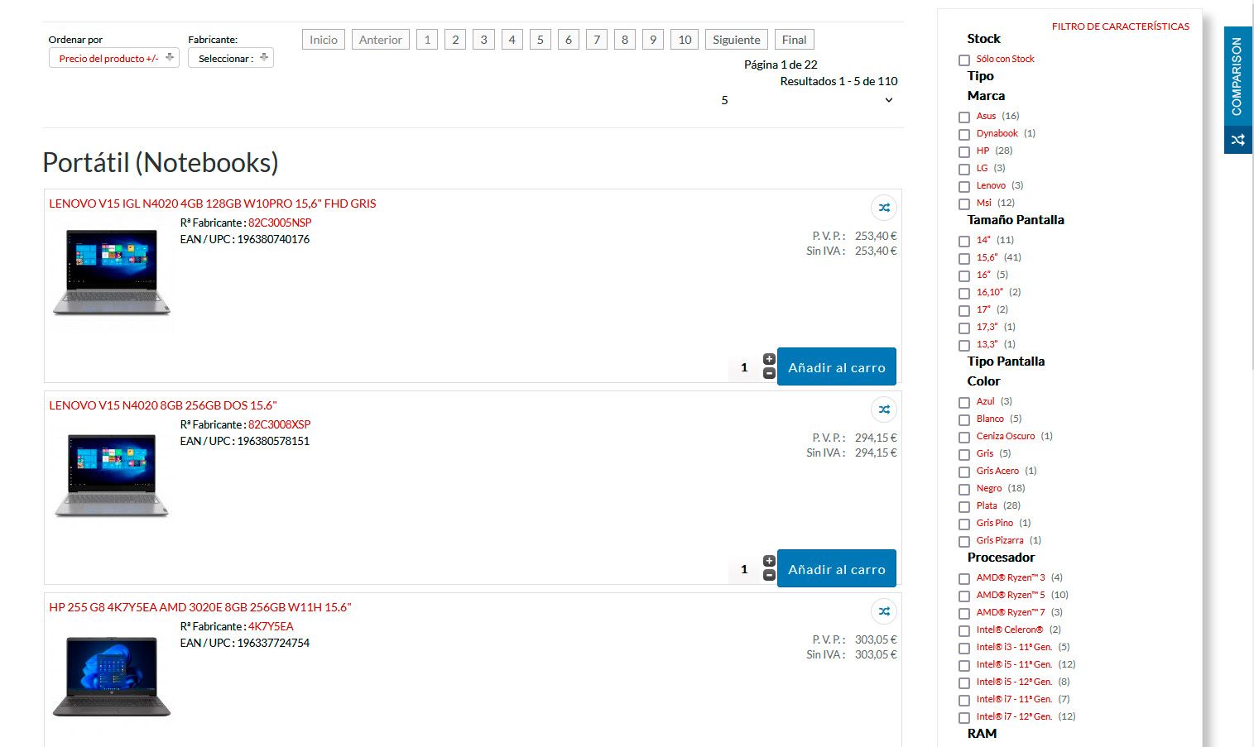Open manufacturer reference 82C3005NSP
The width and height of the screenshot is (1254, 747).
(x=280, y=223)
